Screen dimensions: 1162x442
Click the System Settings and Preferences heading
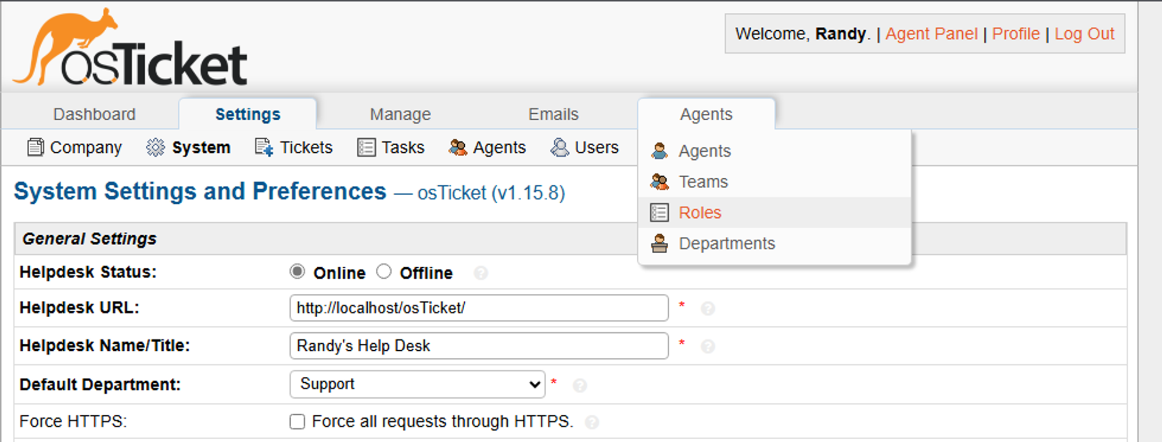(200, 192)
